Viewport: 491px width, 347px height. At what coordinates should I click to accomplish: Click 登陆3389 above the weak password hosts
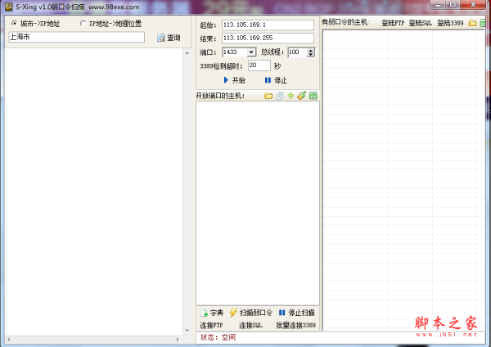tap(450, 23)
